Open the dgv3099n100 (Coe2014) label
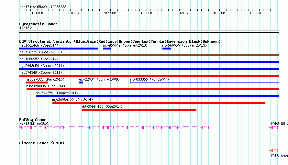The height and width of the screenshot is (165, 288). [x=102, y=106]
